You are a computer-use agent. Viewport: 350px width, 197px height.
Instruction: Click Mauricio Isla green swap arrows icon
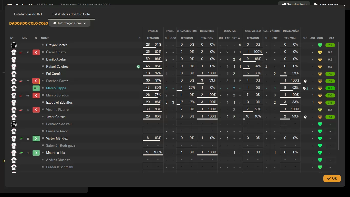click(x=21, y=153)
